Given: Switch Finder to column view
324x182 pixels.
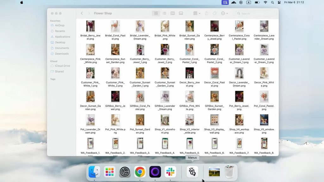Looking at the screenshot, I should coord(172,13).
